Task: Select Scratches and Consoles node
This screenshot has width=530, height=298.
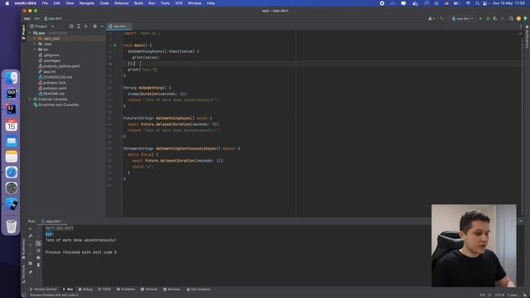Action: pos(55,105)
